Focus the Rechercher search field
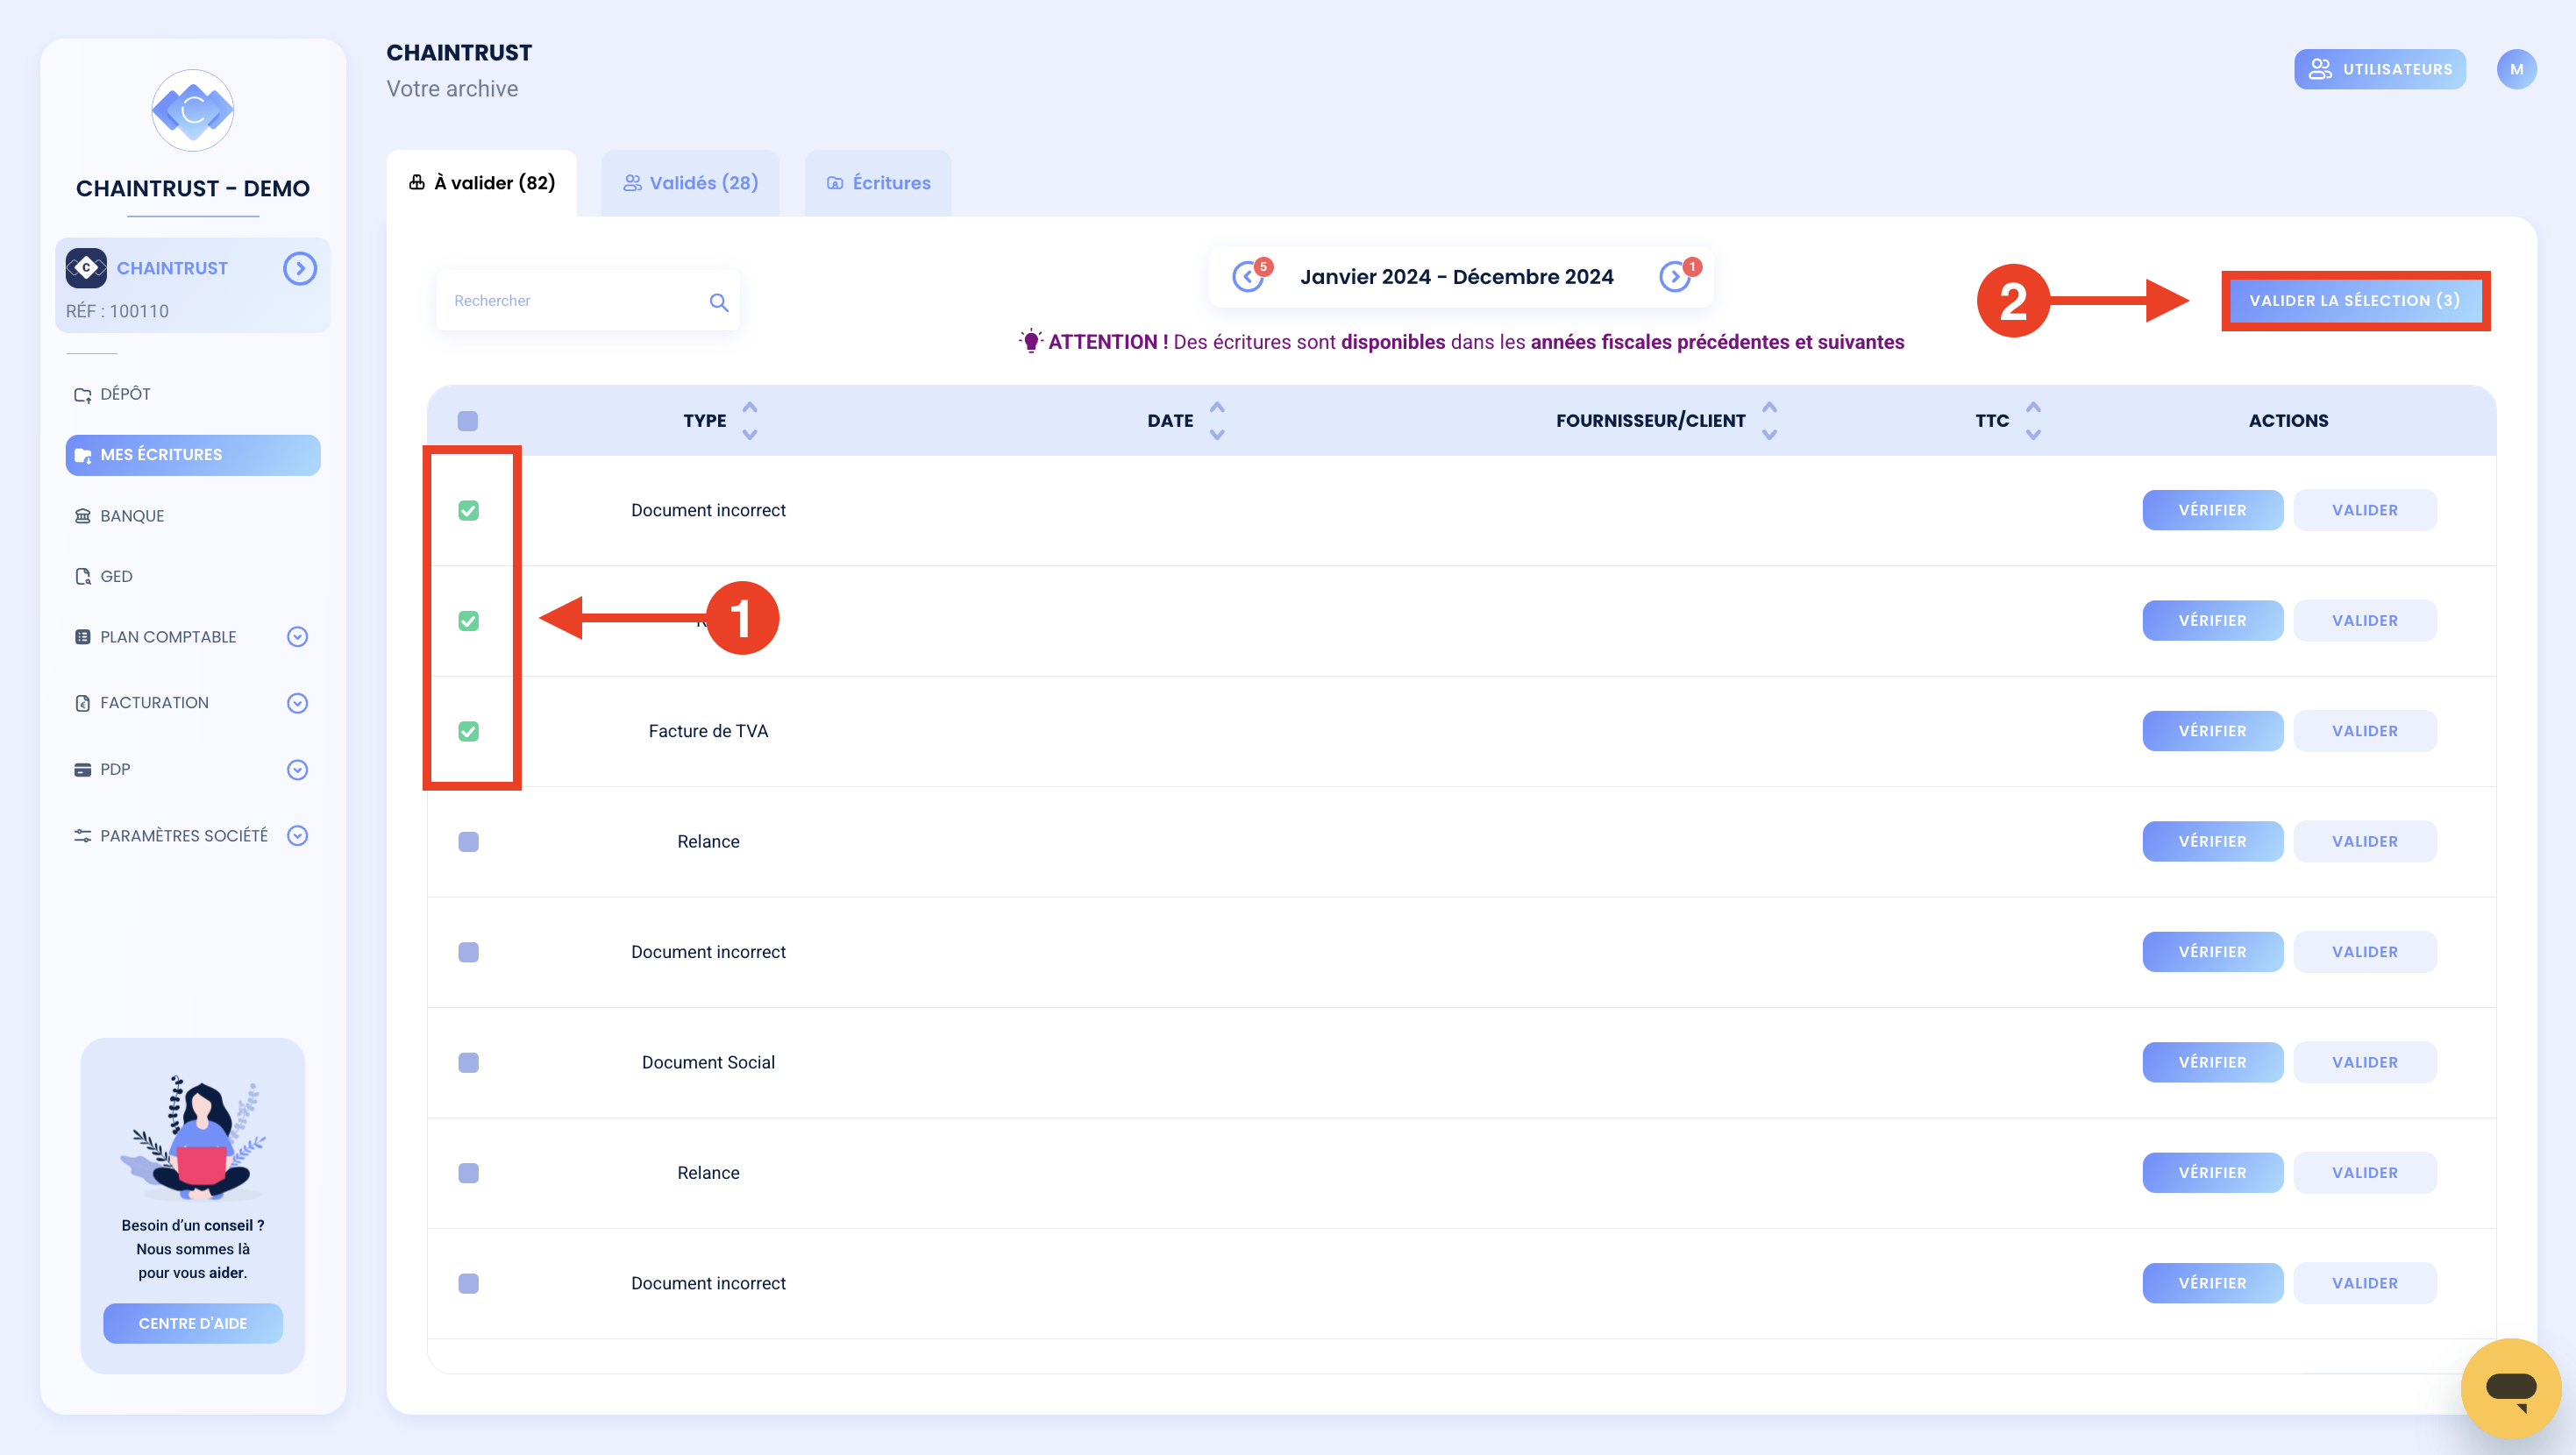Screen dimensions: 2576x1455 pos(588,301)
